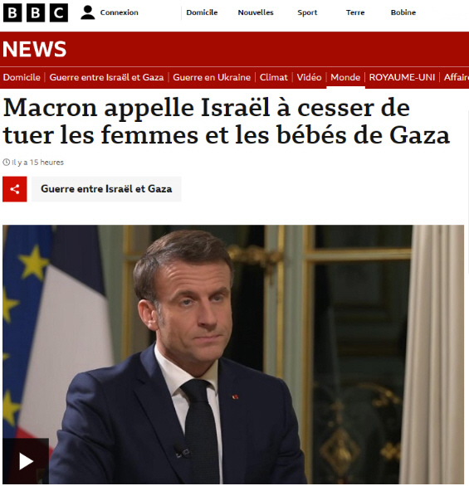The width and height of the screenshot is (469, 486).
Task: Select the Monde news tab
Action: point(345,77)
